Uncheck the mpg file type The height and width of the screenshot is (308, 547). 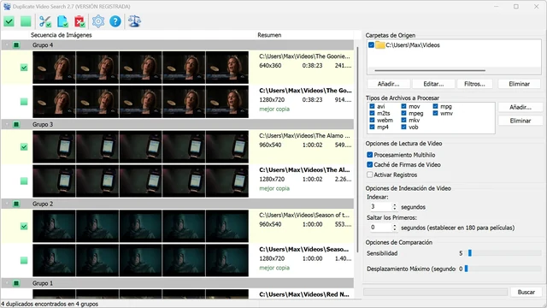[x=435, y=106]
